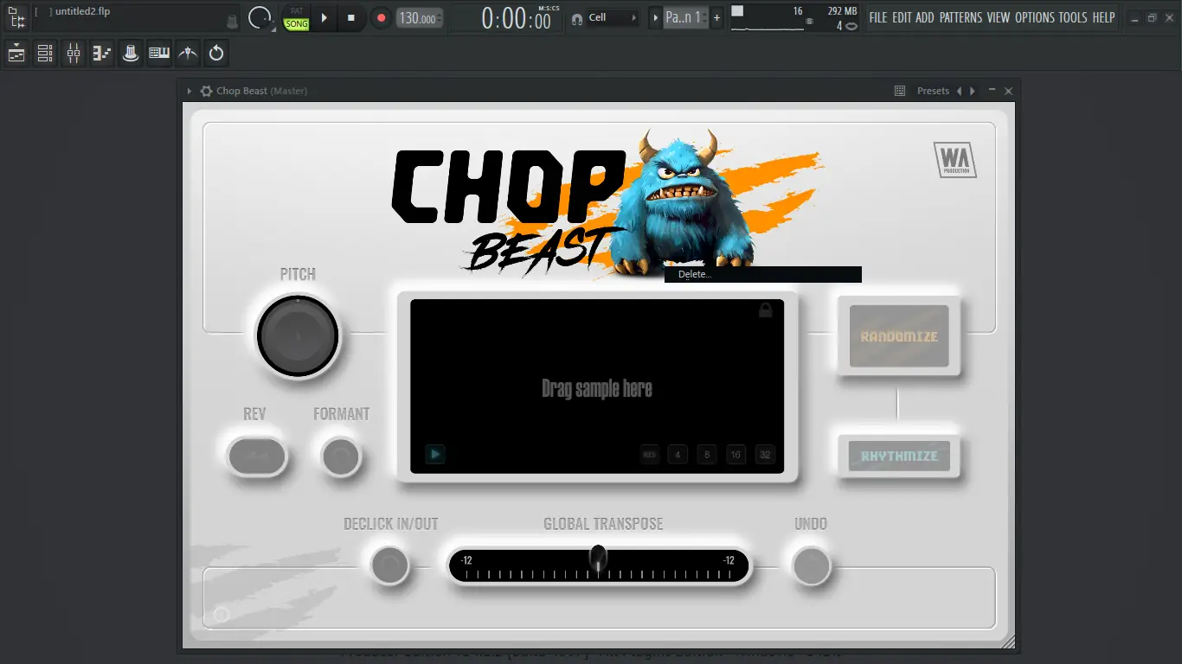The image size is (1182, 664).
Task: Select the 16 chop division button
Action: point(736,454)
